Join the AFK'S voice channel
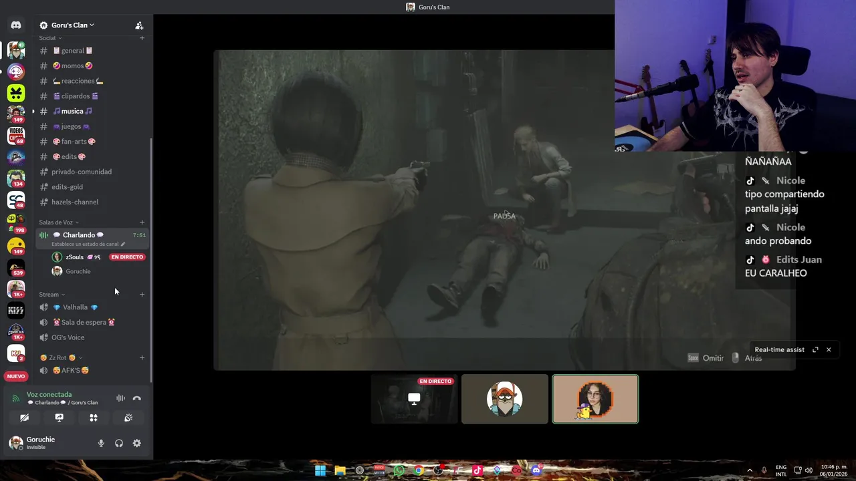 (x=92, y=371)
